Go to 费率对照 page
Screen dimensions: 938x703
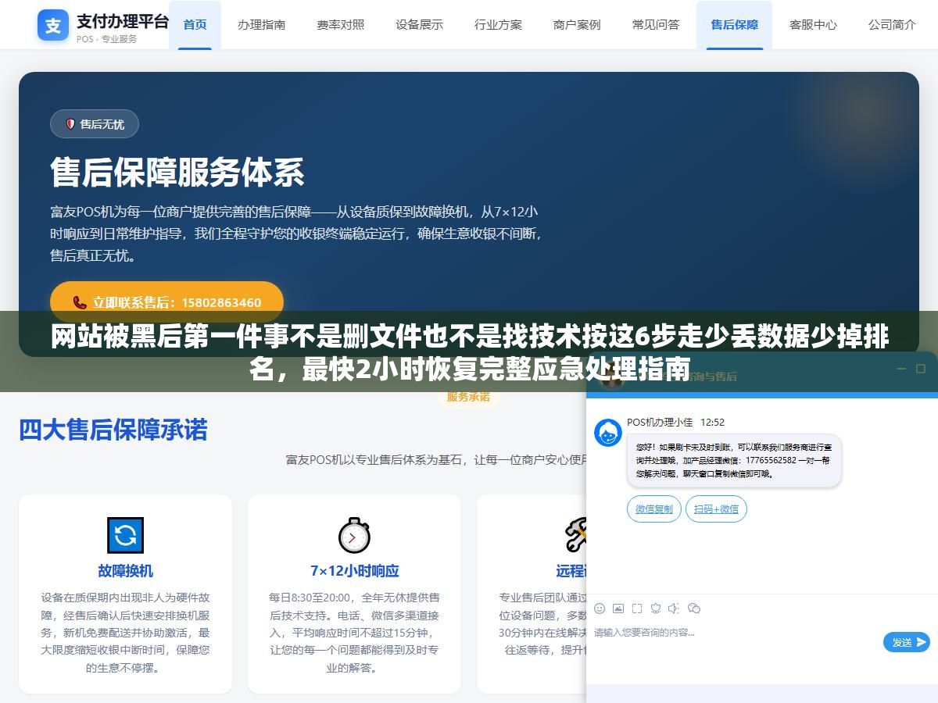click(340, 24)
